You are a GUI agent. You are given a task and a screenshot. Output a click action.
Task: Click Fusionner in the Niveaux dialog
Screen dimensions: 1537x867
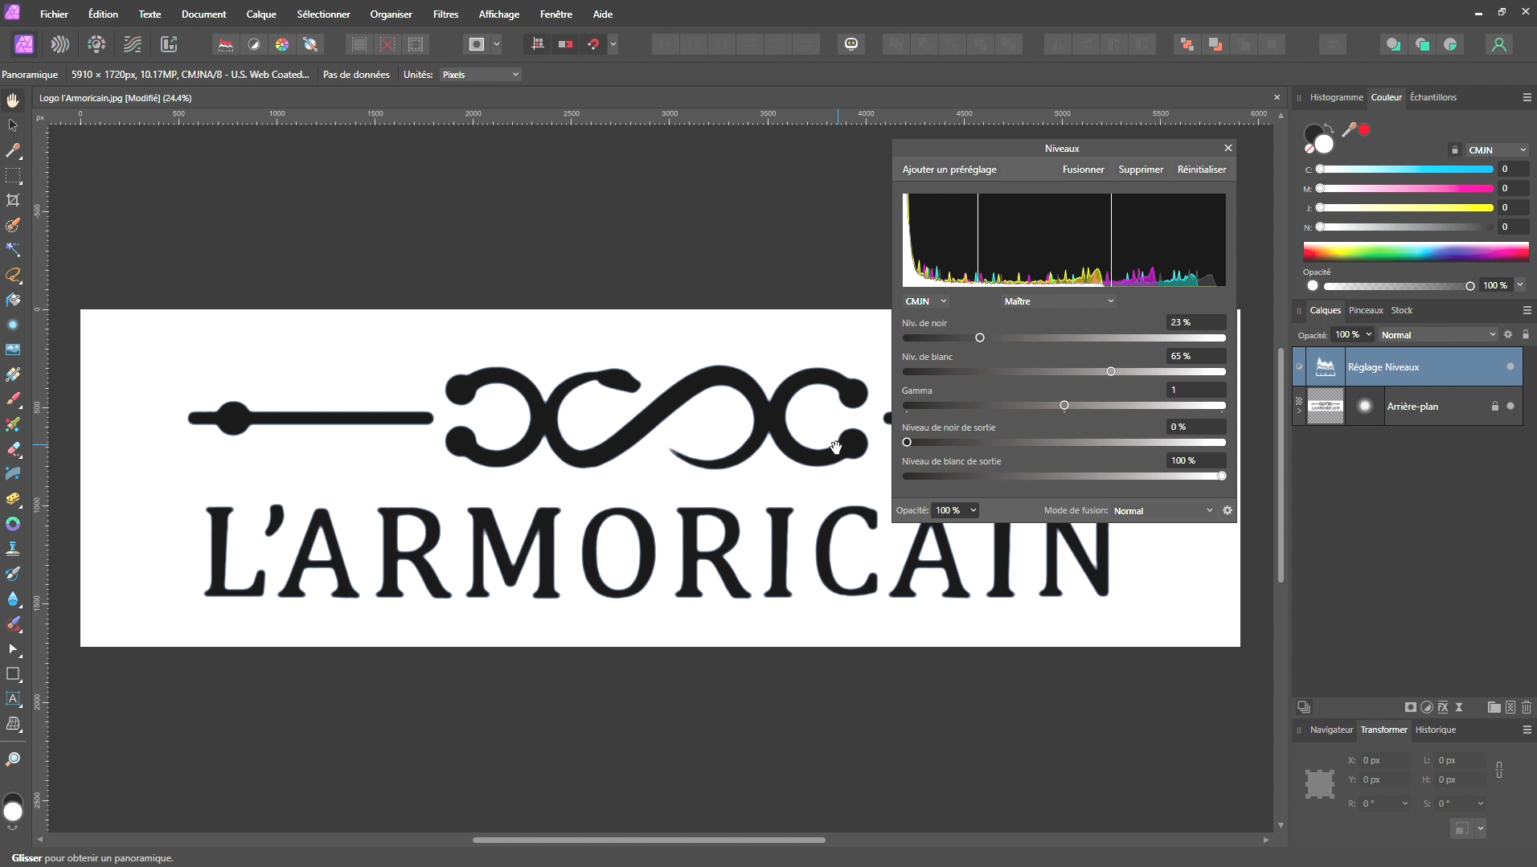[x=1083, y=170]
